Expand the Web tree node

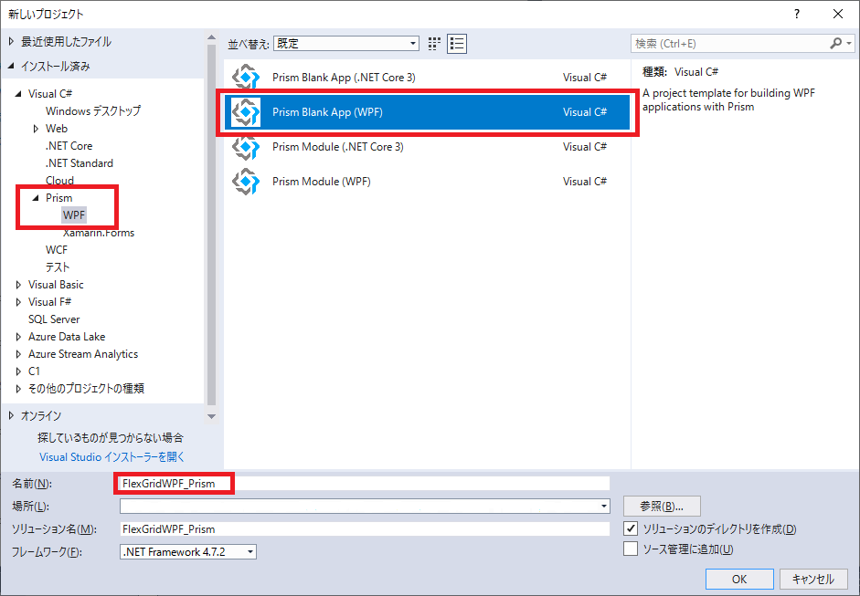pyautogui.click(x=36, y=129)
